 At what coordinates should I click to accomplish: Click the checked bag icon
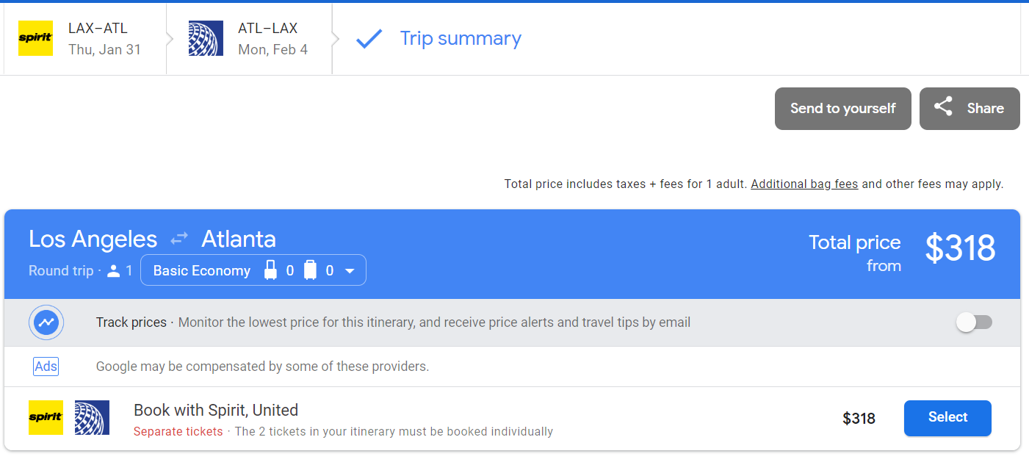(310, 270)
